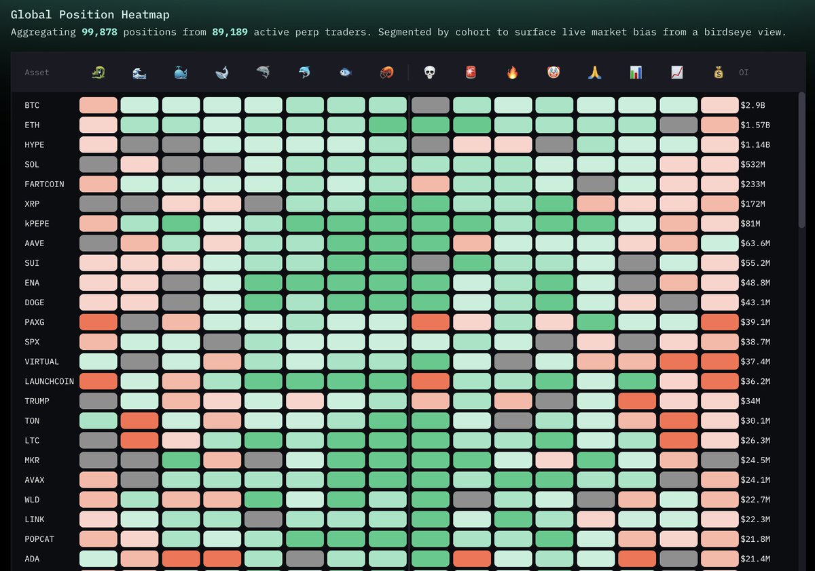Open the VIRTUAL asset row
This screenshot has width=815, height=571.
coord(42,361)
